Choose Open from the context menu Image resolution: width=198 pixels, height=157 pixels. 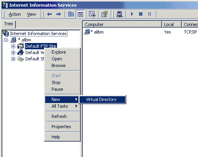[x=62, y=59]
